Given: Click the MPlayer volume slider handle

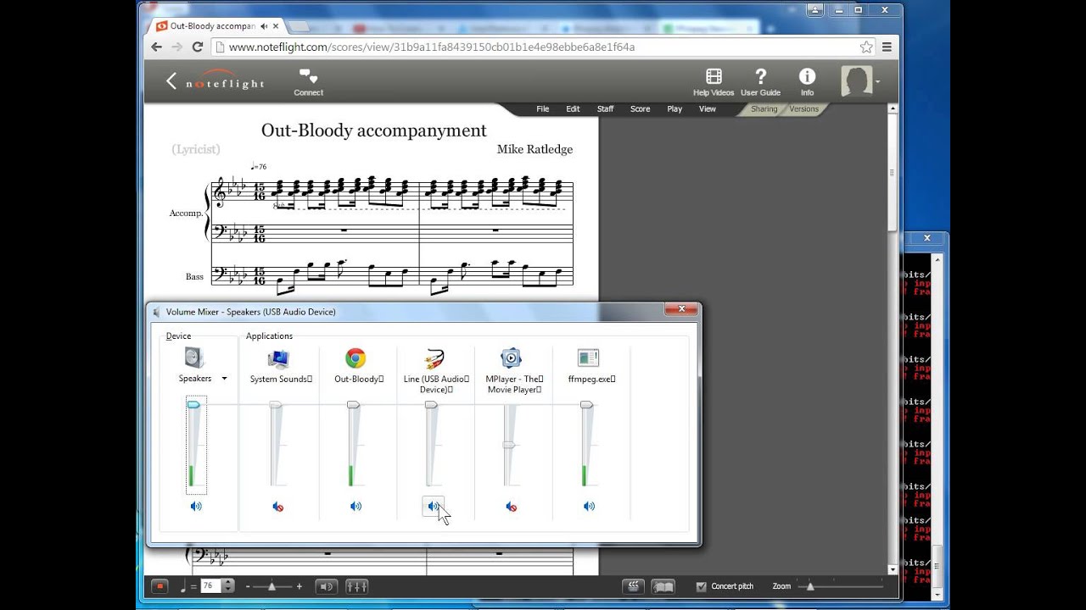Looking at the screenshot, I should [x=508, y=444].
